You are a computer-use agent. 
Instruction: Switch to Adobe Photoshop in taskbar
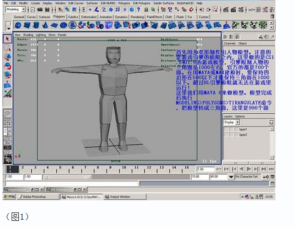pos(38,197)
